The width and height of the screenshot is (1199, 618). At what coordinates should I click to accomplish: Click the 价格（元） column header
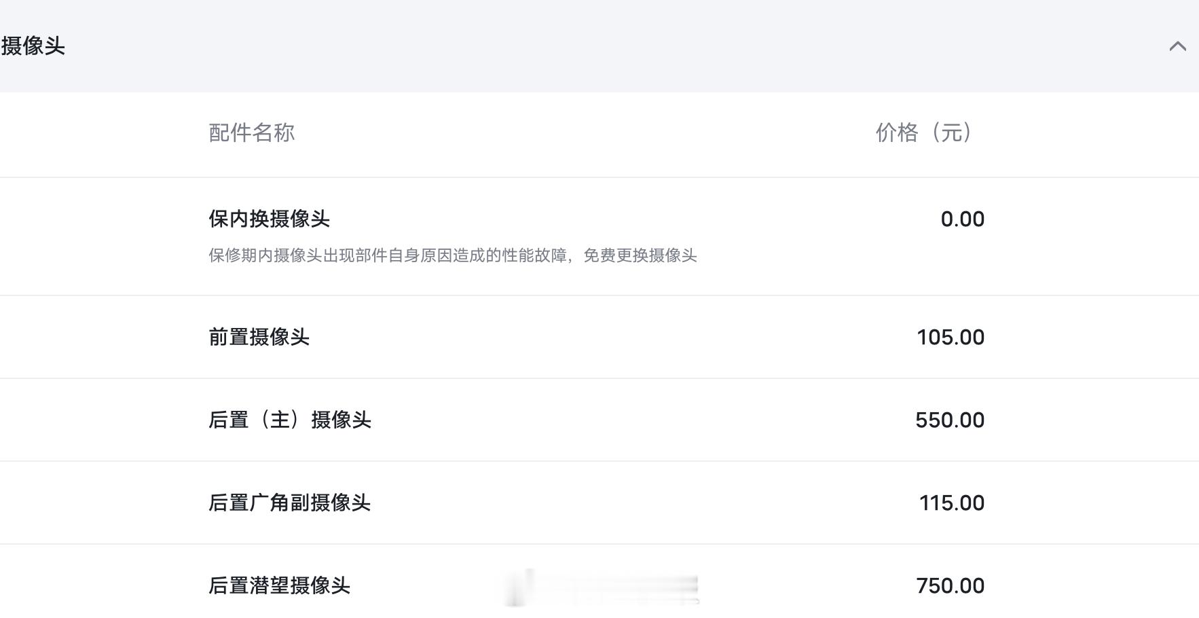pos(924,132)
